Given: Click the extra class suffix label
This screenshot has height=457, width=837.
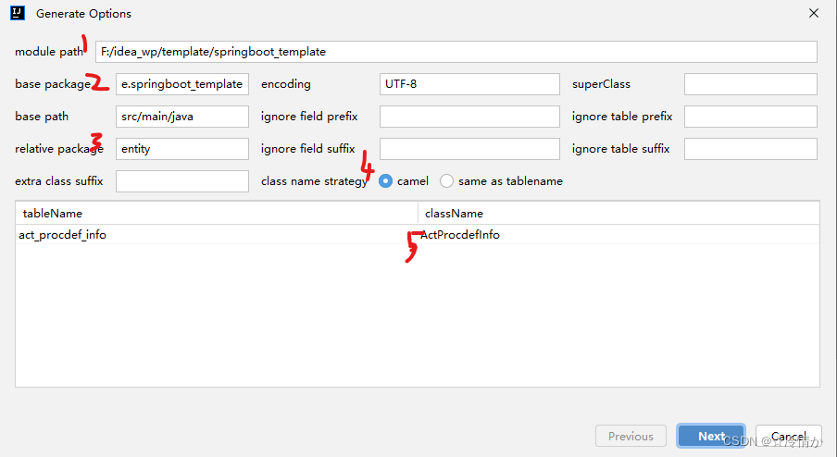Looking at the screenshot, I should (58, 181).
